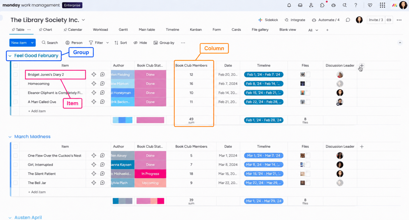Click the Sort tool

tap(121, 43)
